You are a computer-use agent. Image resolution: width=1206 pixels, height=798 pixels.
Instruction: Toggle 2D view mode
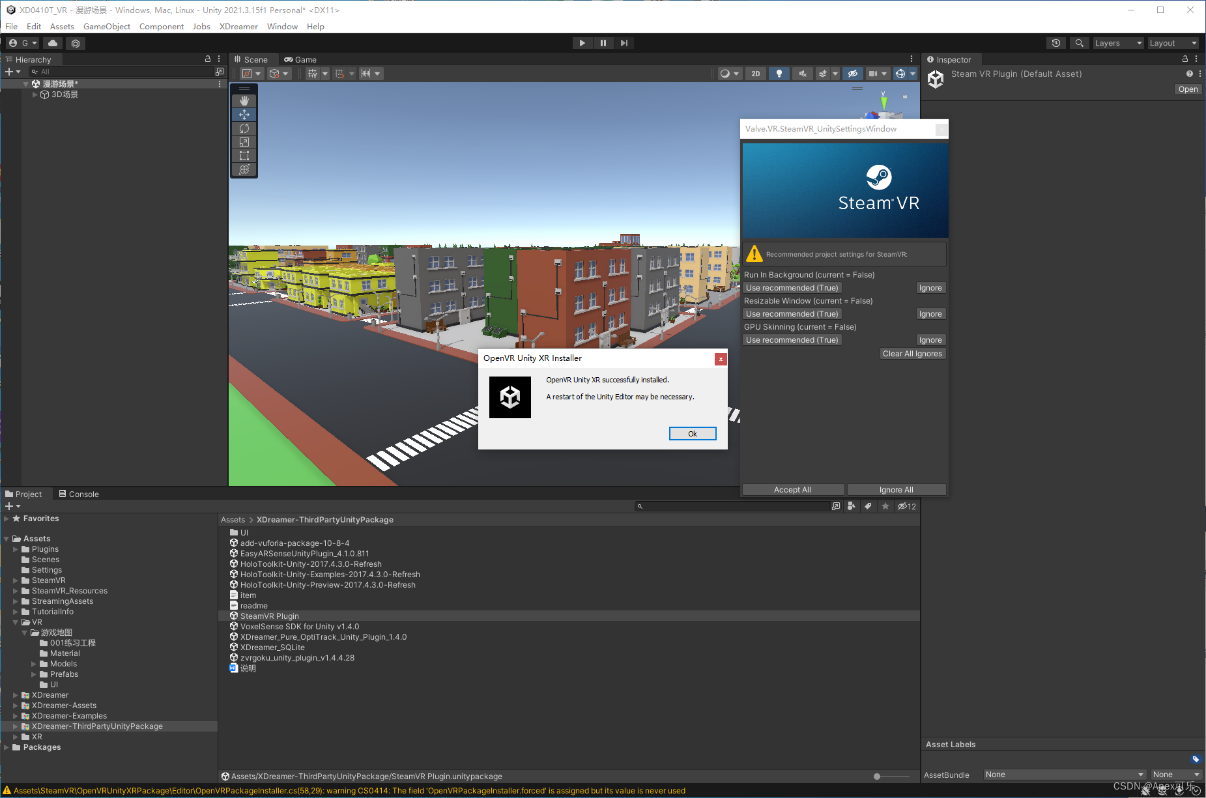756,74
